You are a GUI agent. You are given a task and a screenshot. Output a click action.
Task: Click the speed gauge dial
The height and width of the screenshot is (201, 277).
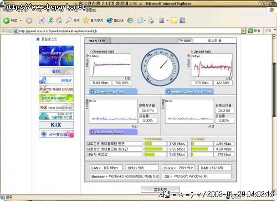click(x=160, y=67)
